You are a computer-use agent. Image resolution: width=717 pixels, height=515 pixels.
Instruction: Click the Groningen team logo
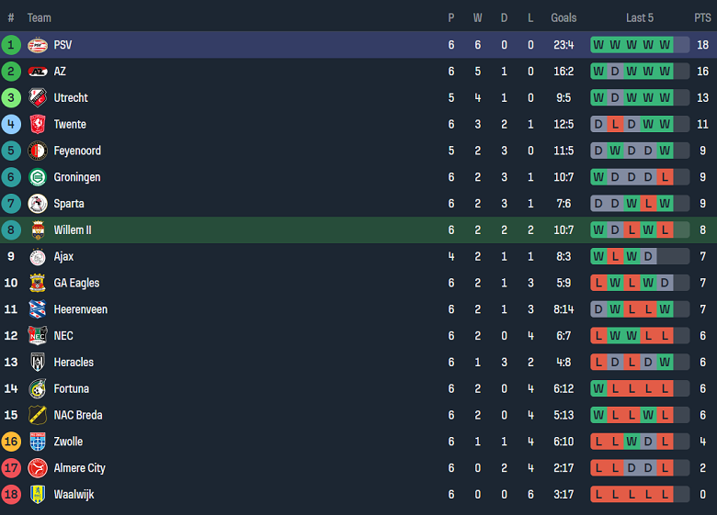click(x=38, y=177)
